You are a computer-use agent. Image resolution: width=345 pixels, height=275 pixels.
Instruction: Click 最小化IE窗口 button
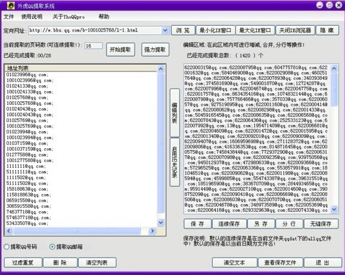click(216, 30)
